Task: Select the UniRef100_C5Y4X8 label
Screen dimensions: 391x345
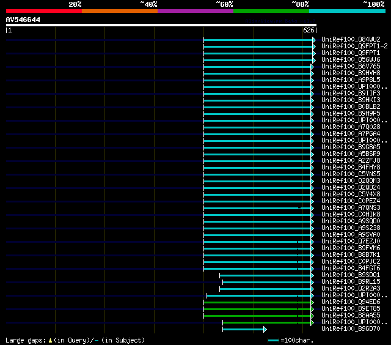Action: click(x=351, y=195)
